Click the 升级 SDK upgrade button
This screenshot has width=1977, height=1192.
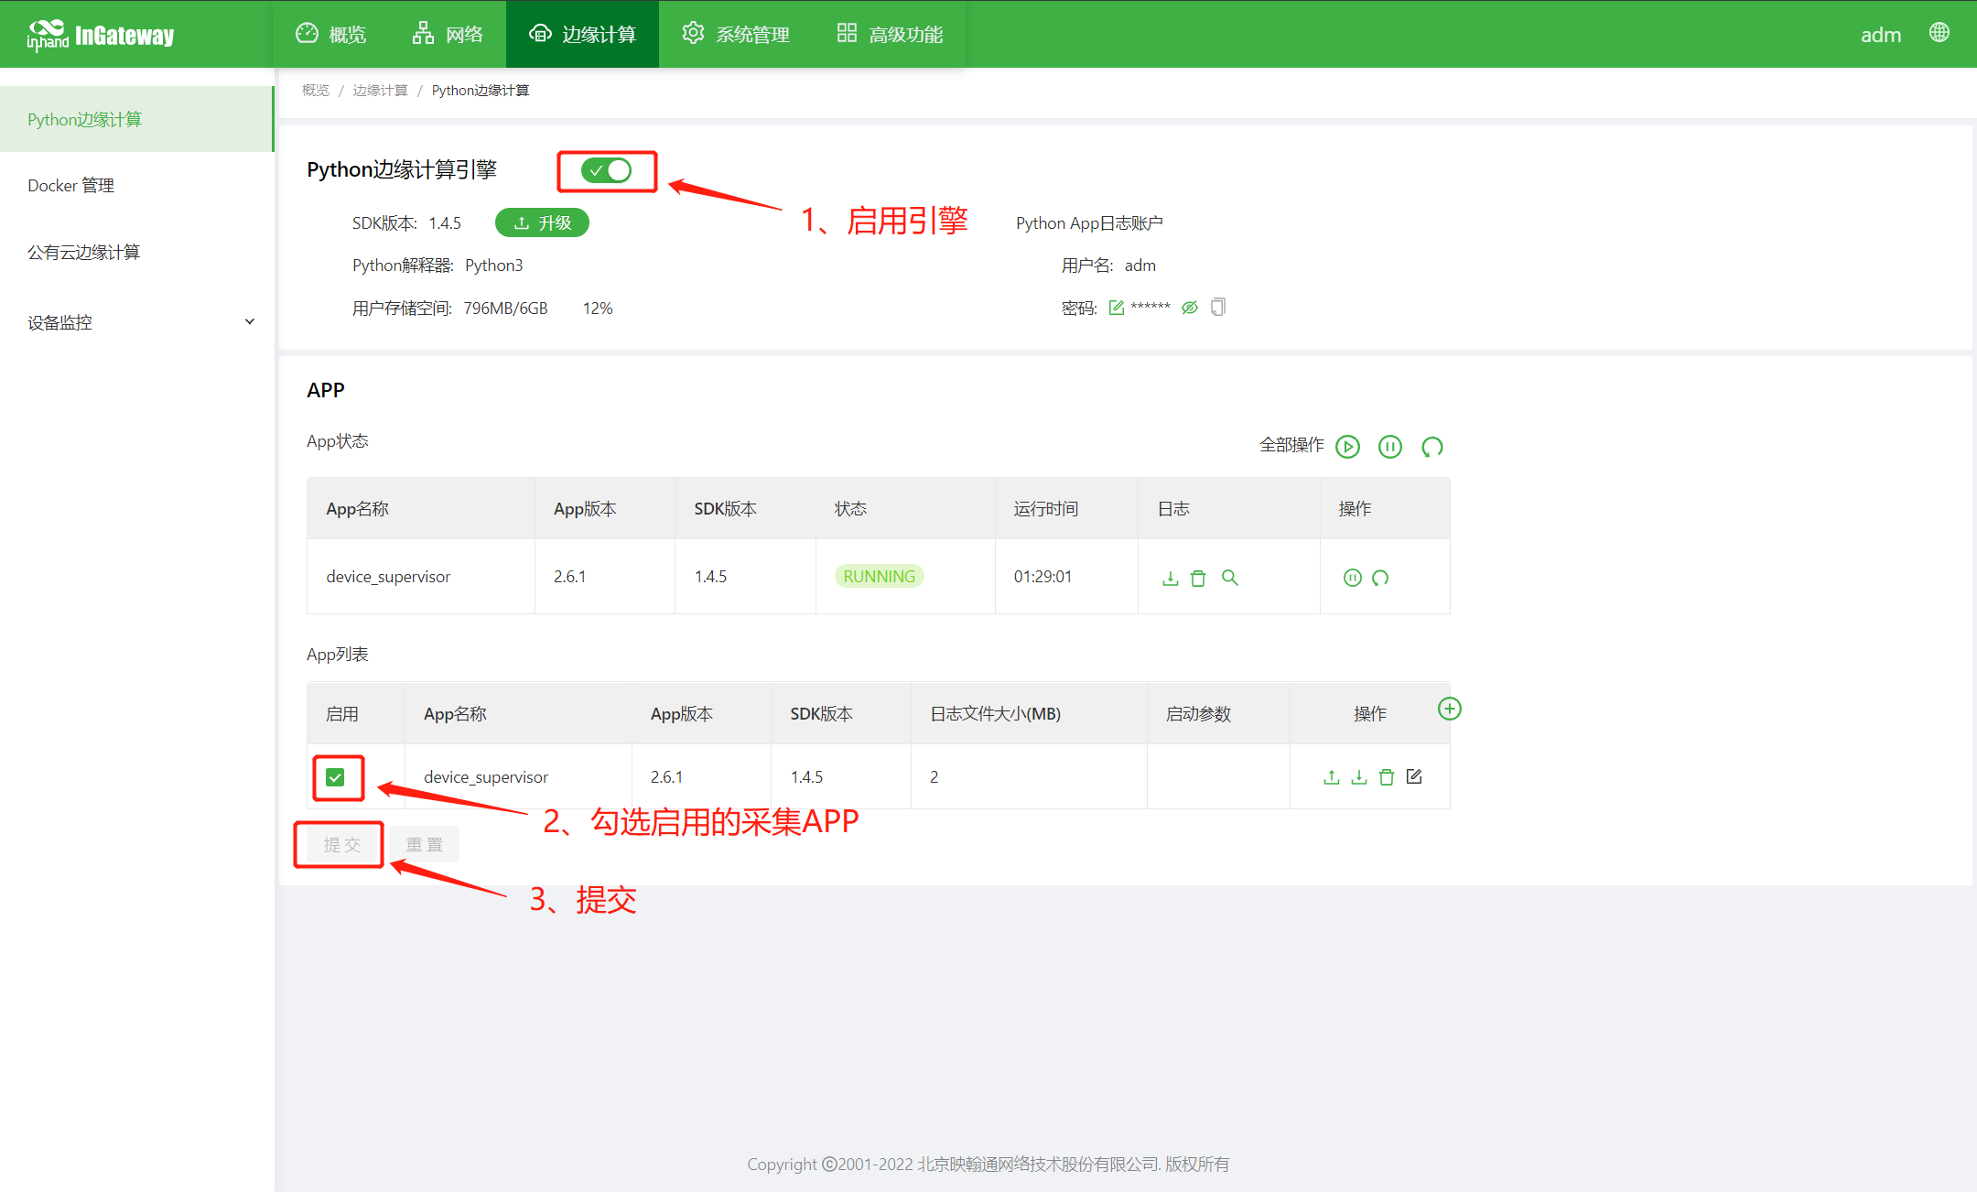click(542, 222)
